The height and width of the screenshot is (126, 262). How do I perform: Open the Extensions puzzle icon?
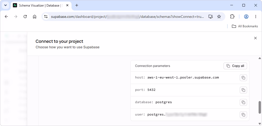click(232, 17)
